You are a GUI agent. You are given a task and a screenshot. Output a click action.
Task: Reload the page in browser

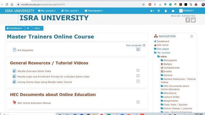click(7, 4)
